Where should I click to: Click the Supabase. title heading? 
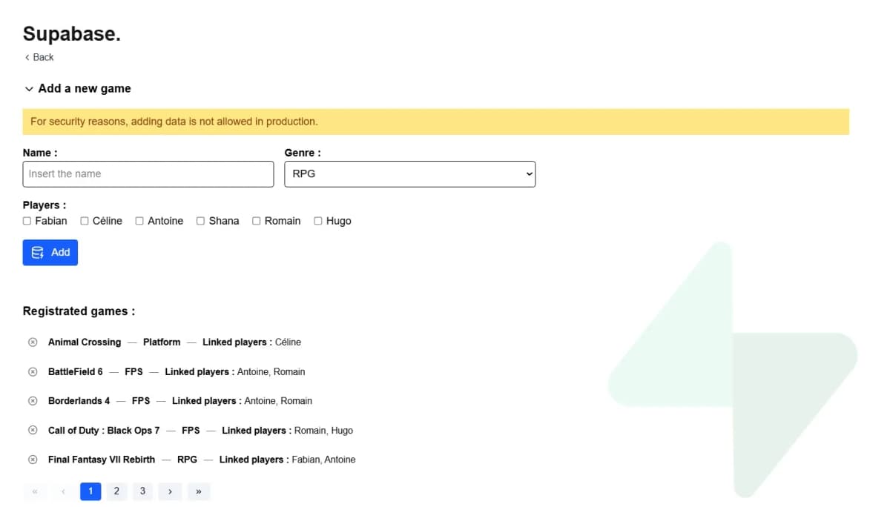(72, 33)
